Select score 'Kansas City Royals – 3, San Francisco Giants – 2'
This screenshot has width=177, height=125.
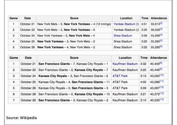(x=73, y=76)
